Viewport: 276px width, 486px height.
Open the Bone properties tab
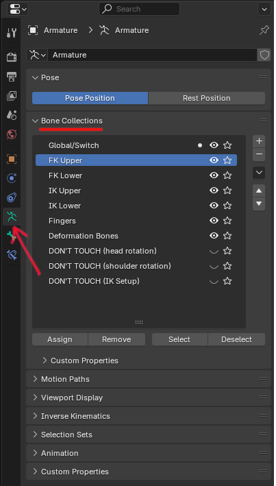pyautogui.click(x=12, y=236)
